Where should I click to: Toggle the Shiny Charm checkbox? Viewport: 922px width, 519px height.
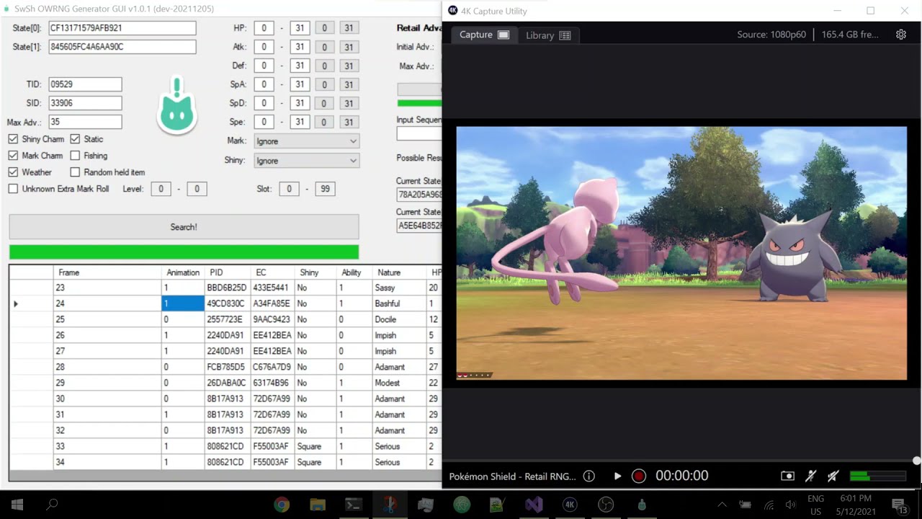point(13,139)
